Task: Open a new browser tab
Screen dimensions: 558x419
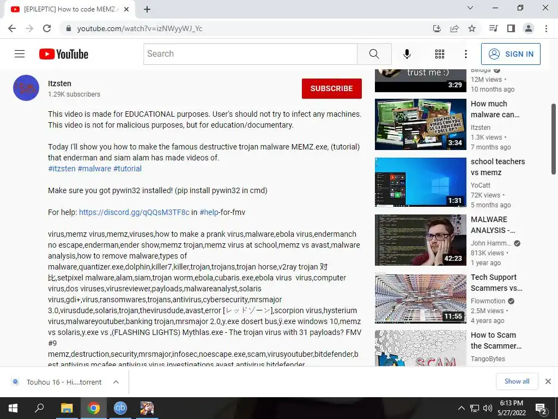Action: [x=147, y=9]
